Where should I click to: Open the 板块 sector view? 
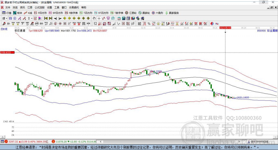(17, 13)
